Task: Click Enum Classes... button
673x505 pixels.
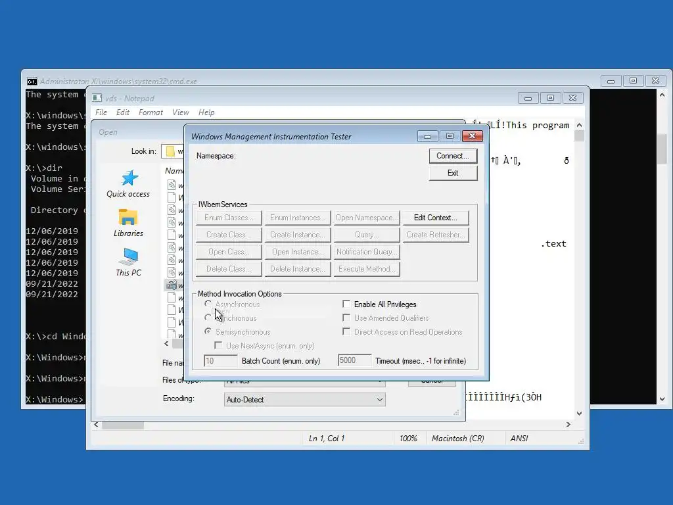Action: [x=229, y=218]
